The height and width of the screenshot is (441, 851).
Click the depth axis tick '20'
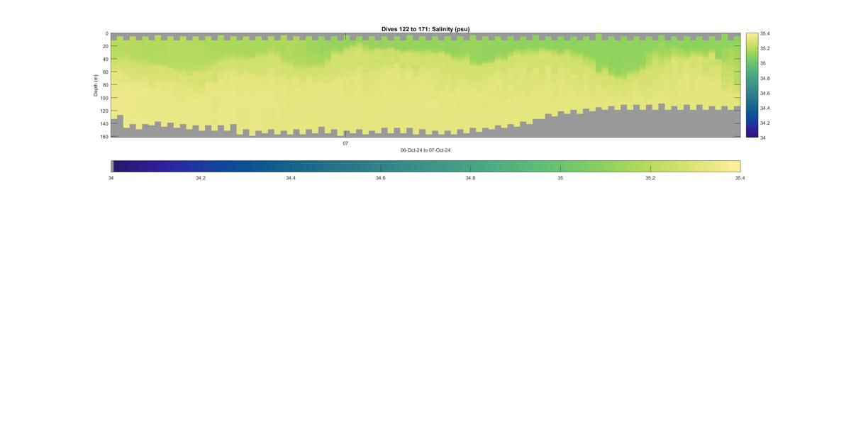105,46
